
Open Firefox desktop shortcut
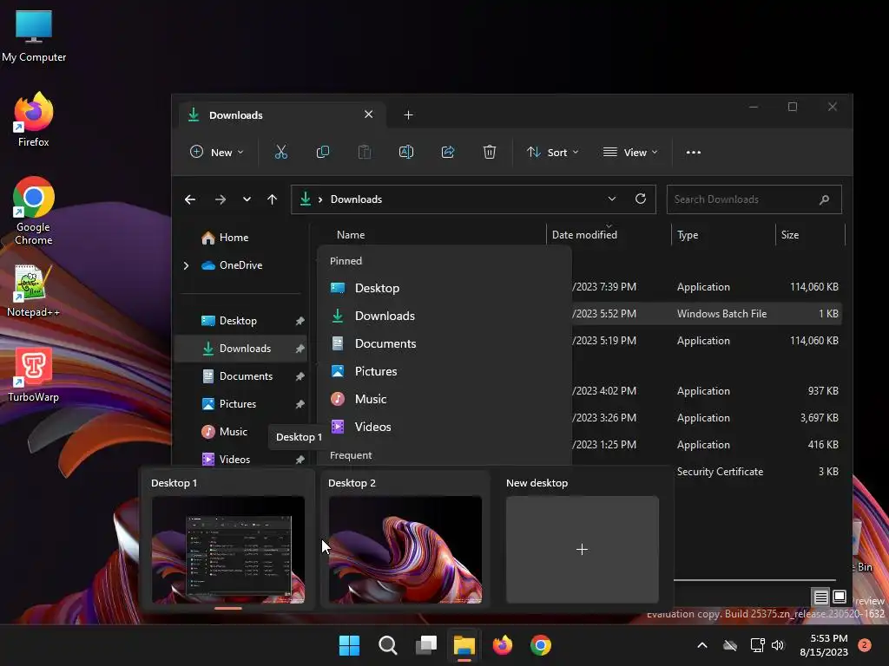point(34,120)
